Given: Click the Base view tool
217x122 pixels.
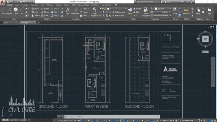Looking at the screenshot, I should pos(210,11).
